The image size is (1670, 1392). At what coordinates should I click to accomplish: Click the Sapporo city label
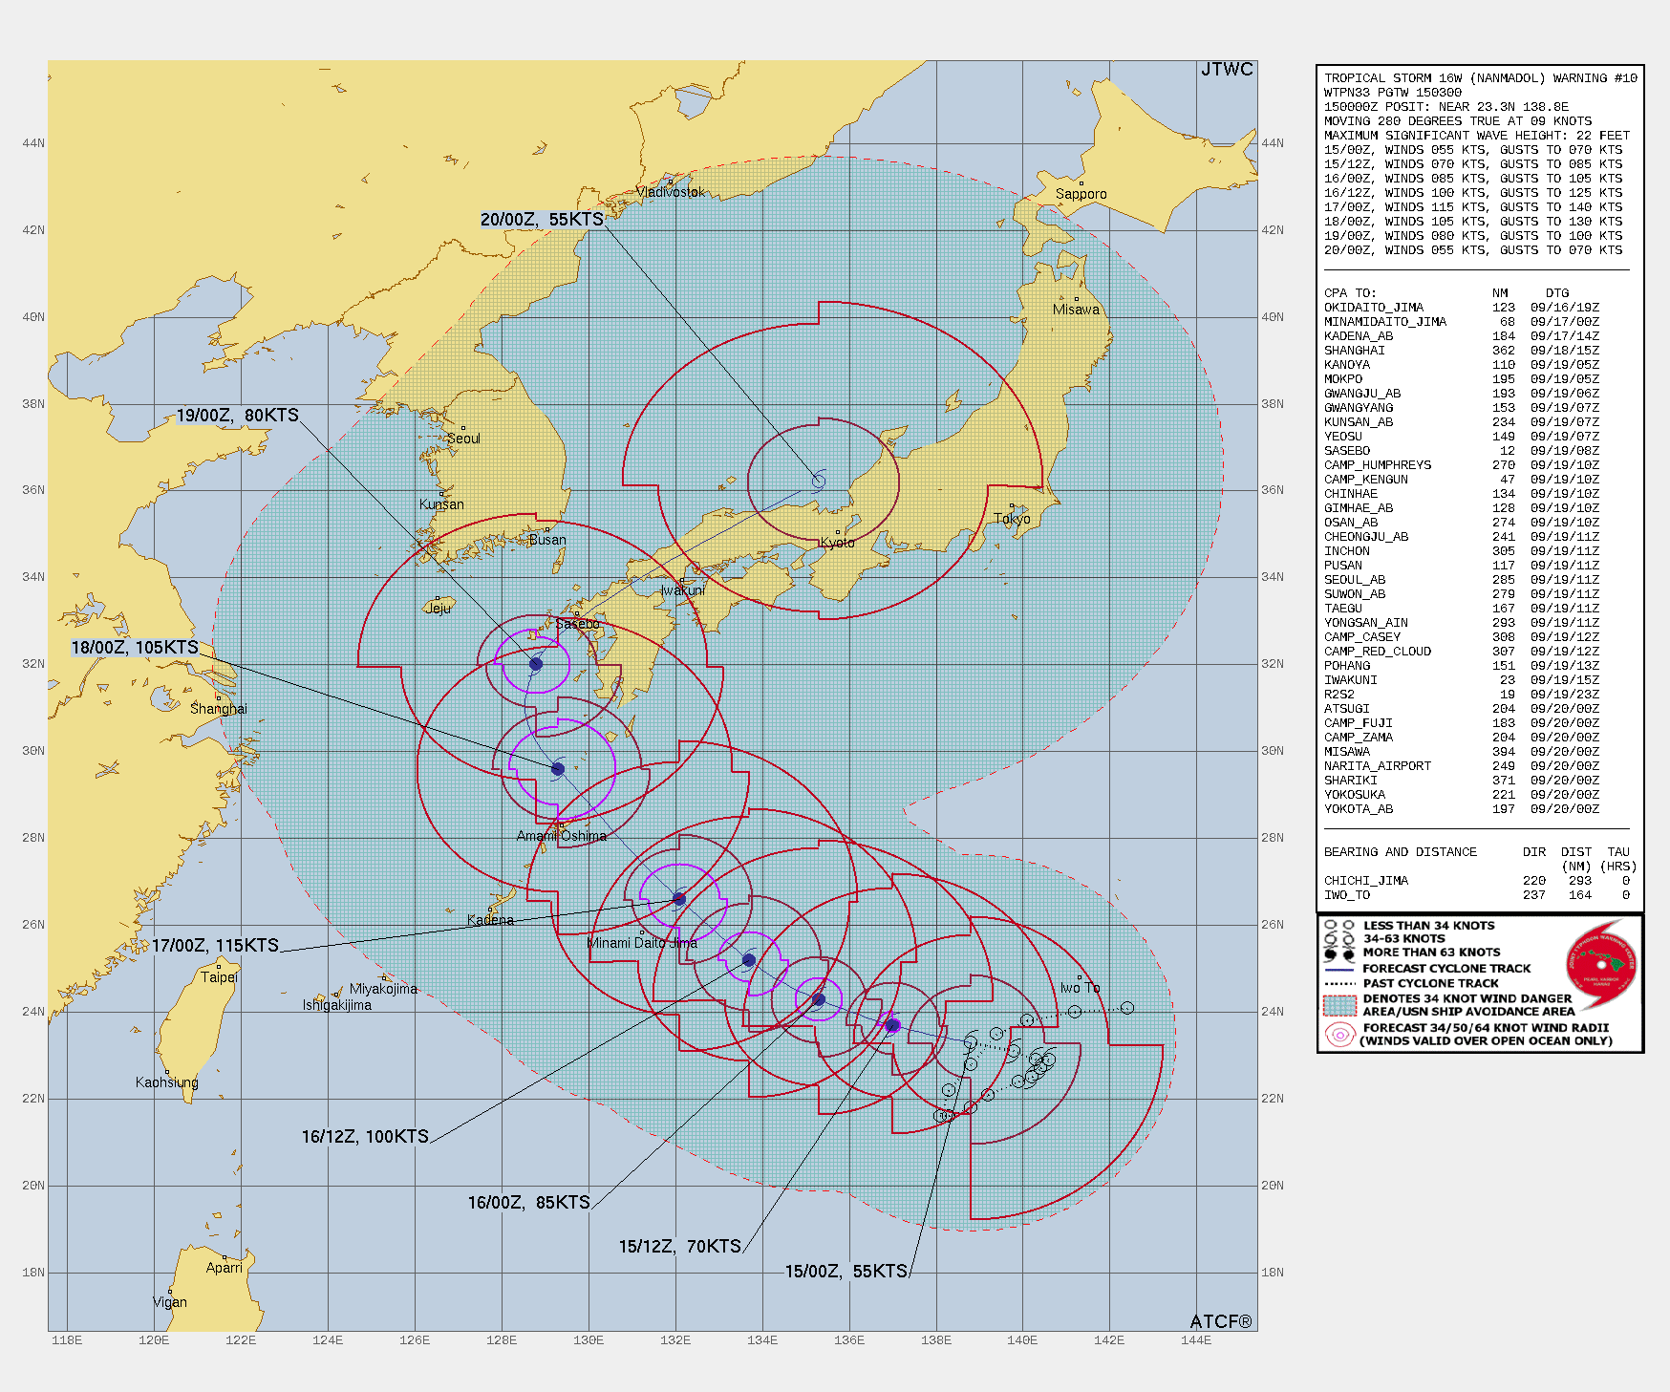(x=1081, y=194)
